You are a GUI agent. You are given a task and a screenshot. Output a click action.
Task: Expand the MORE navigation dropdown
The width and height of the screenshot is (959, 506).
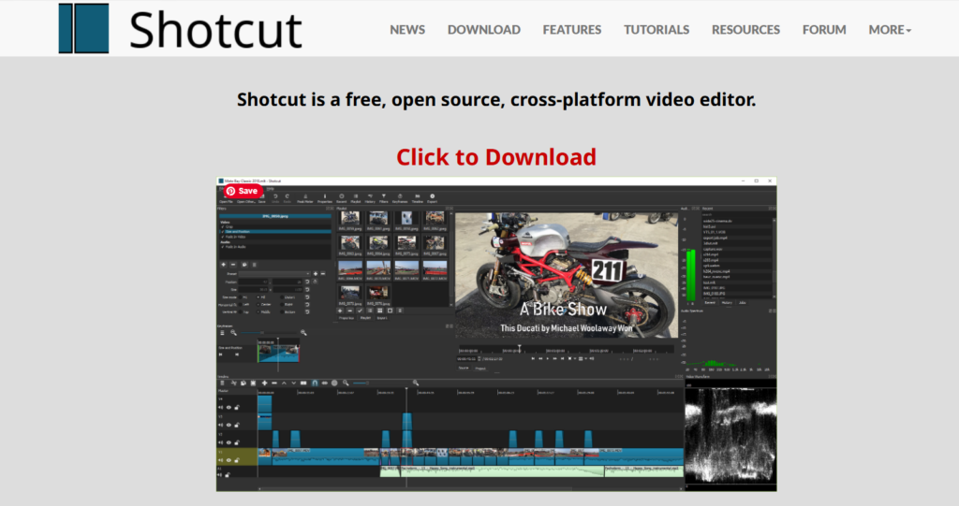pyautogui.click(x=889, y=29)
